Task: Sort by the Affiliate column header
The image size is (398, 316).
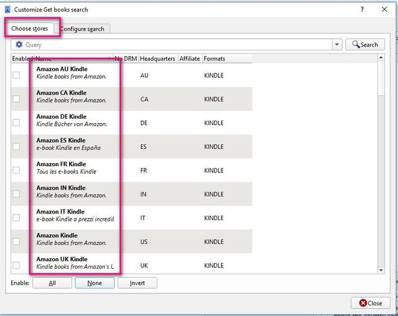Action: click(190, 58)
